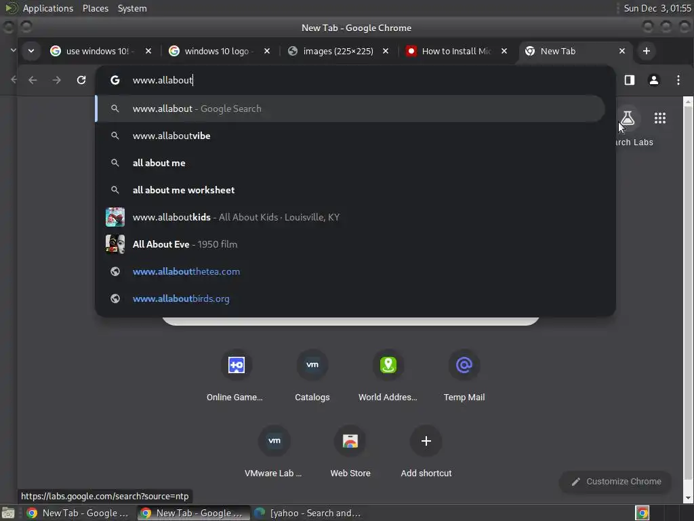Click the Chrome icon in system tray
Screen dimensions: 694x521
642,513
